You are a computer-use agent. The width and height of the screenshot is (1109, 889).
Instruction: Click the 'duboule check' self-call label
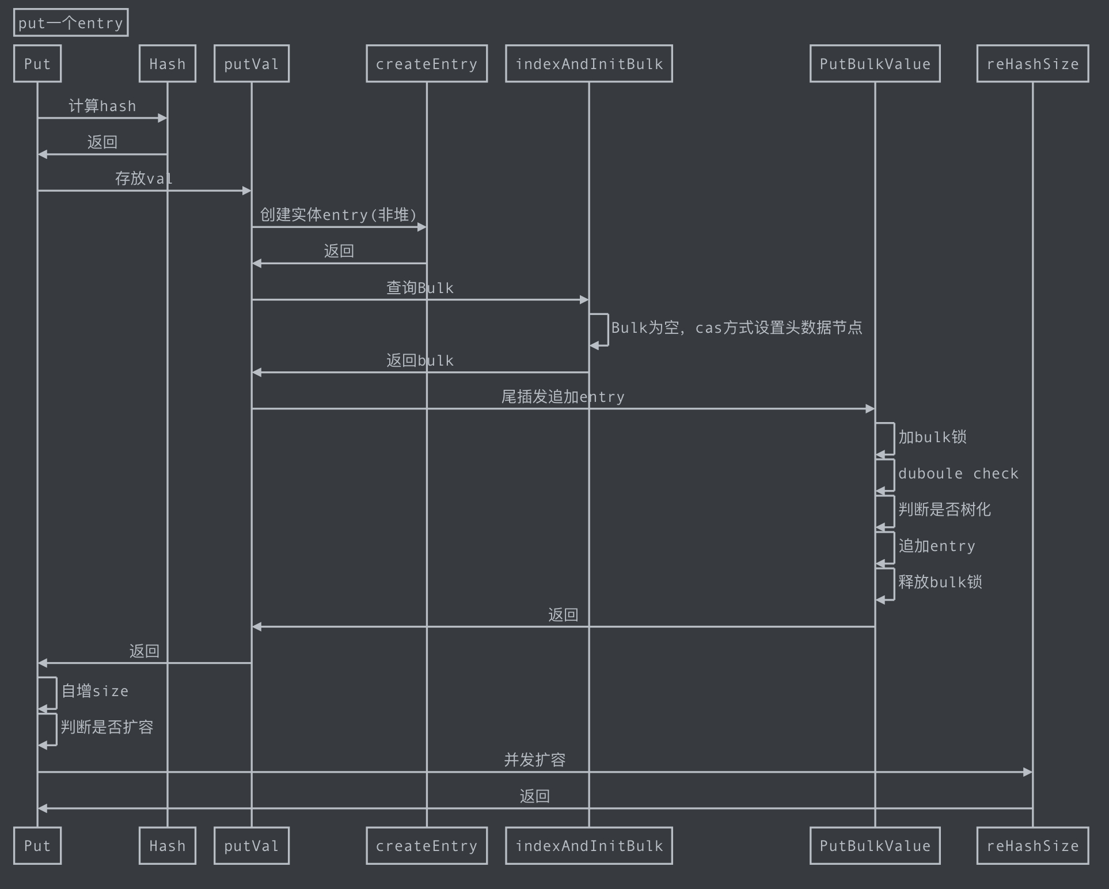pyautogui.click(x=958, y=473)
